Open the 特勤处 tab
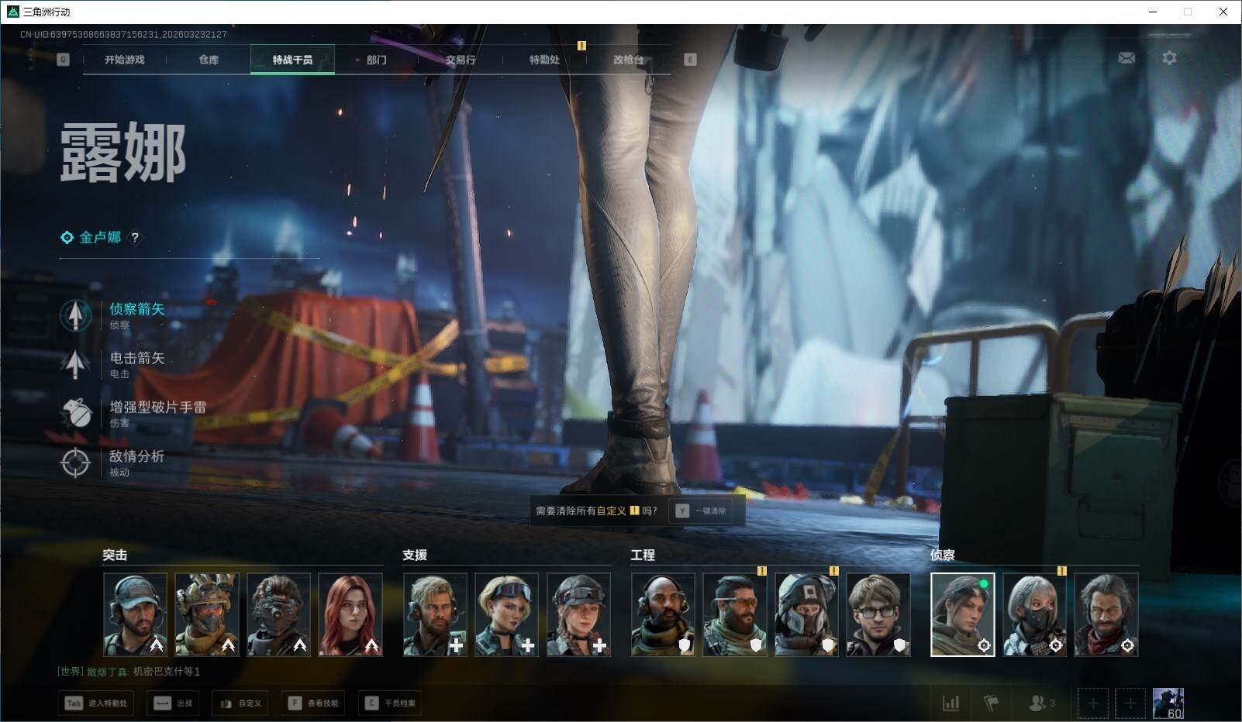1242x722 pixels. tap(544, 60)
